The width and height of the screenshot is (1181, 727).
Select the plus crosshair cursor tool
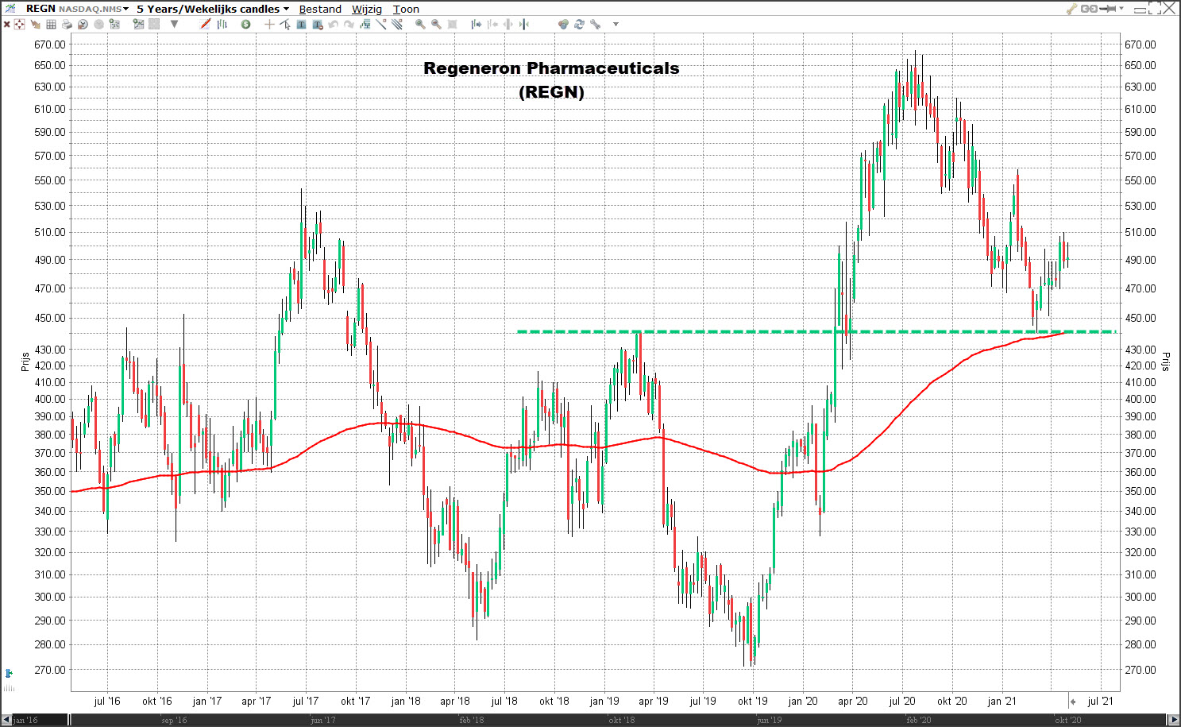[269, 24]
